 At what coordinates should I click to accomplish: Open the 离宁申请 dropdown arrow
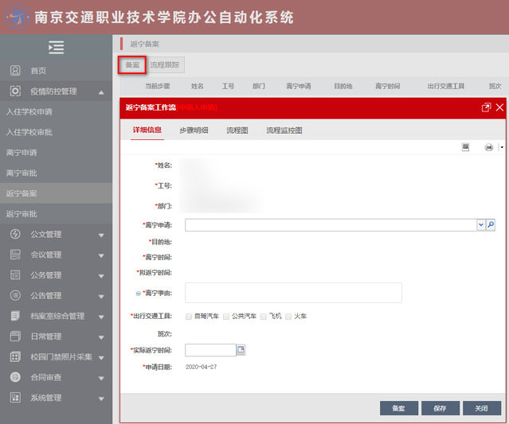[481, 225]
